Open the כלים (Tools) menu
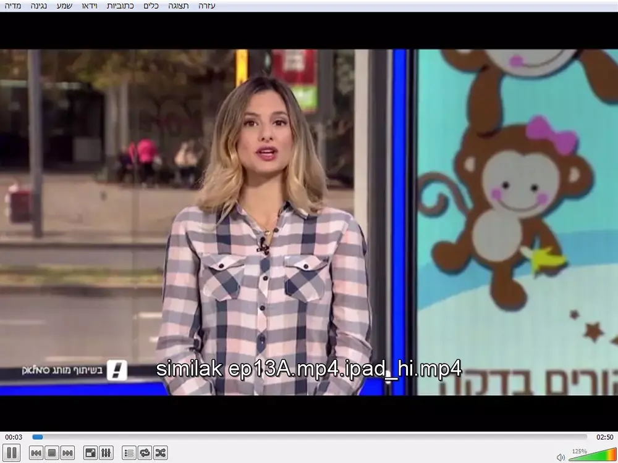 coord(151,6)
